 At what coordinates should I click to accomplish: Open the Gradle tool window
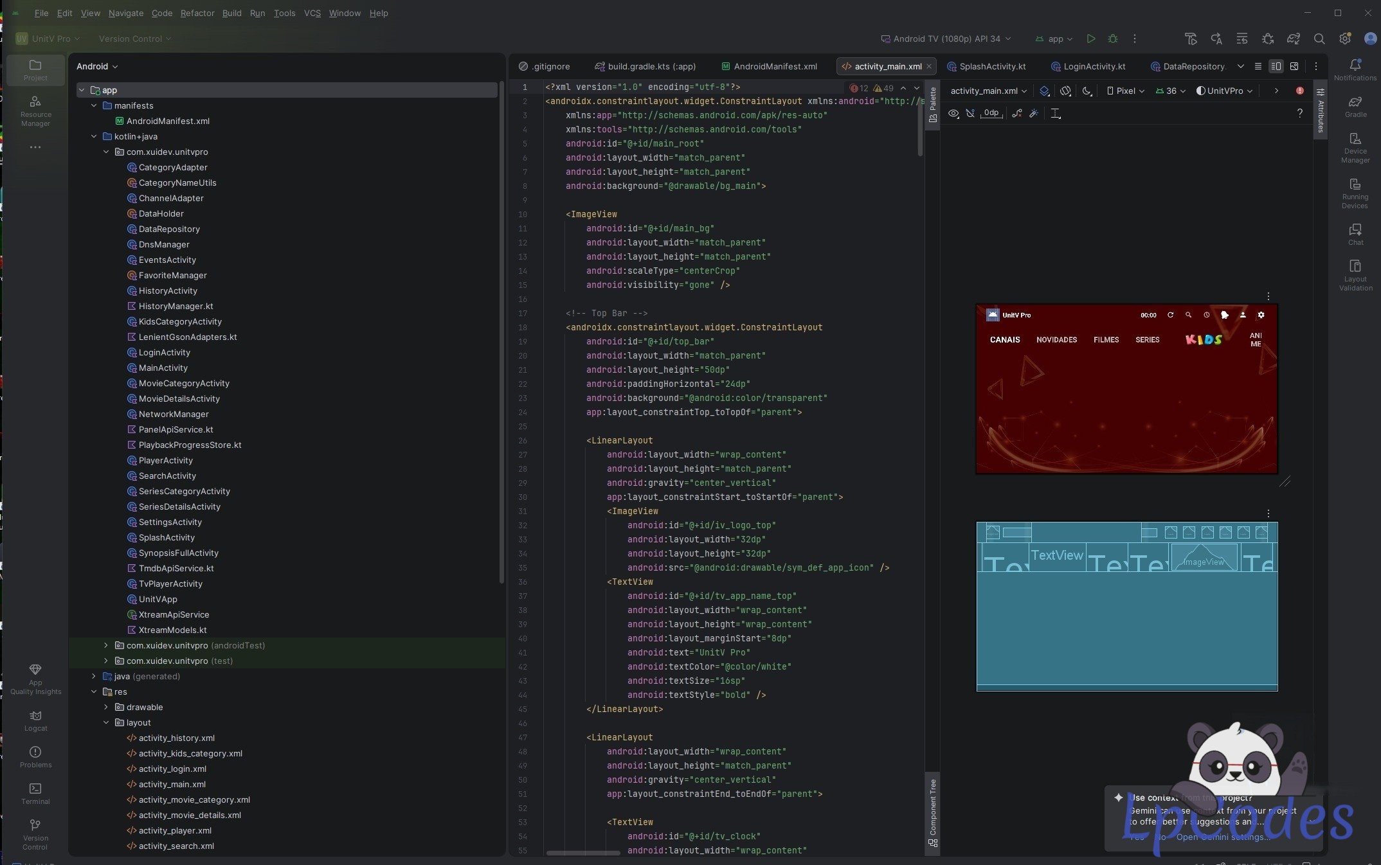tap(1355, 107)
